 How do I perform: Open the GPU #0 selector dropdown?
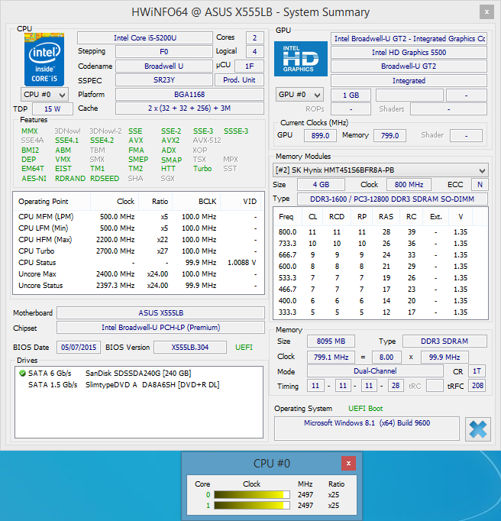(299, 95)
